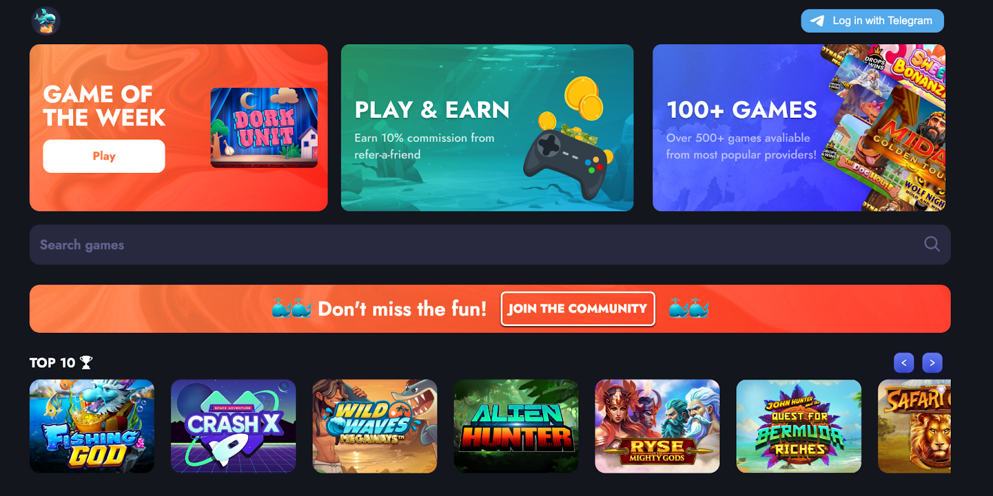This screenshot has height=496, width=993.
Task: Click the shark site logo
Action: (x=46, y=20)
